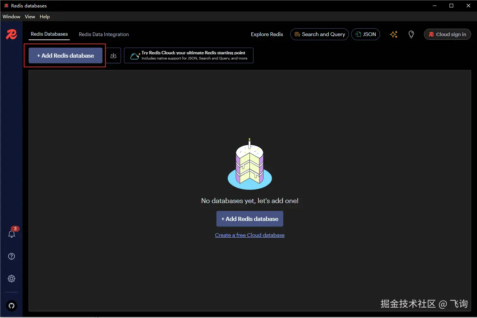Open the insights lightbulb icon
477x318 pixels.
(x=411, y=34)
